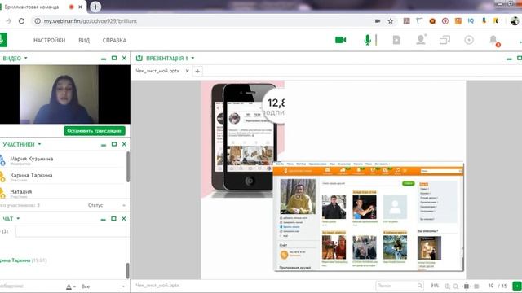Click the participants list scrollbar
Viewport: 522px width, 293px height.
[128, 167]
